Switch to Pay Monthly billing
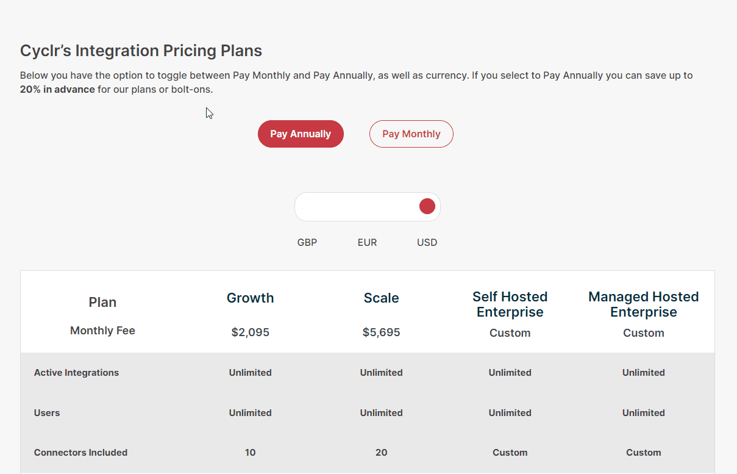Viewport: 737px width, 474px height. [x=411, y=134]
